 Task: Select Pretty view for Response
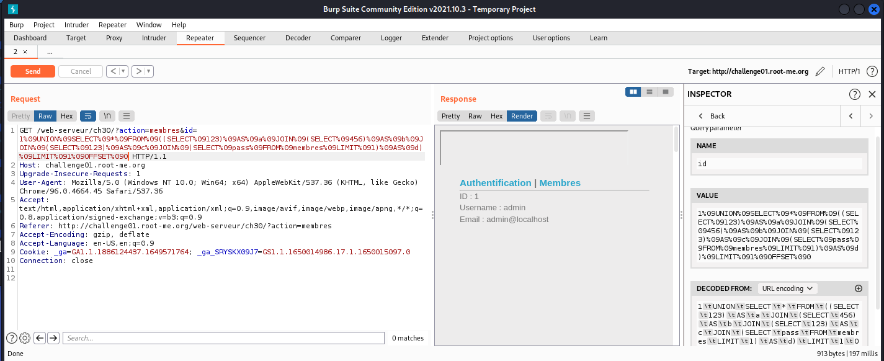[450, 116]
